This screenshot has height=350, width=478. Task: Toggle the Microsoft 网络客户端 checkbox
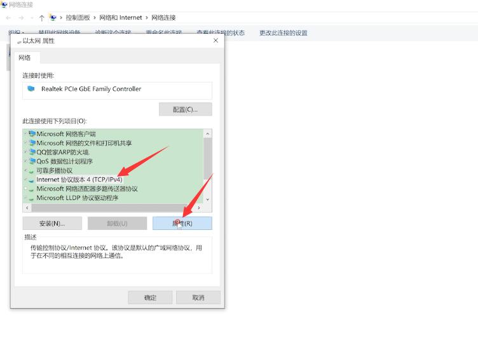click(25, 134)
